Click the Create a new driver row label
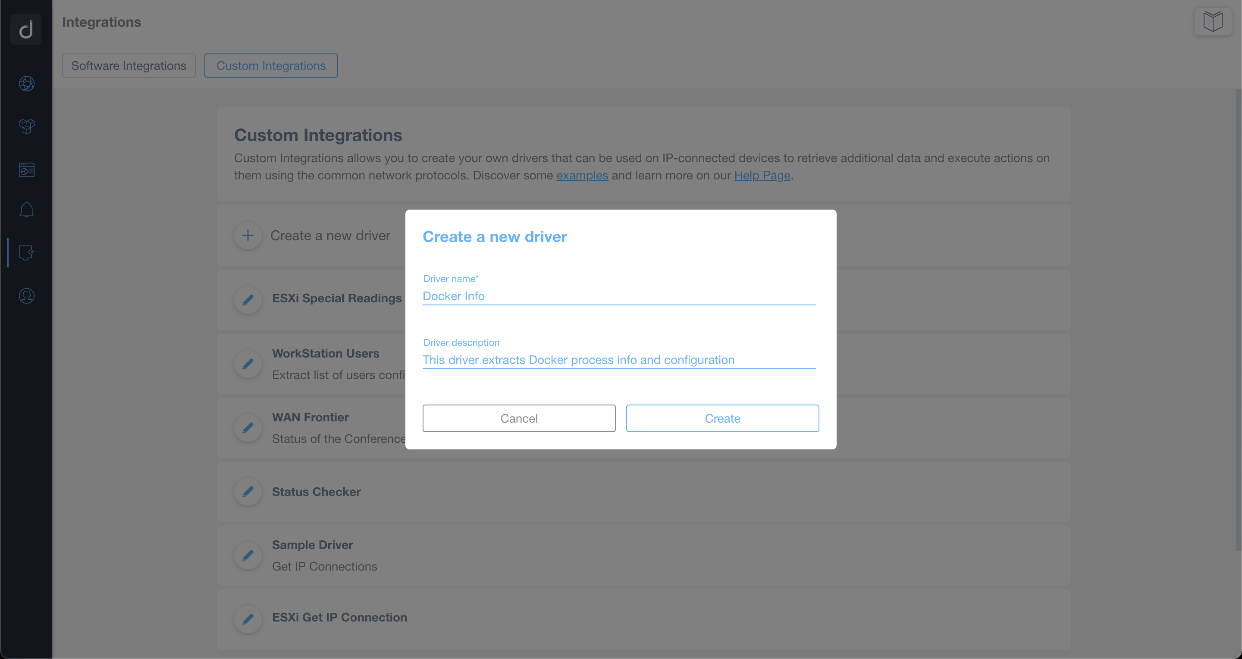This screenshot has width=1242, height=659. [330, 235]
